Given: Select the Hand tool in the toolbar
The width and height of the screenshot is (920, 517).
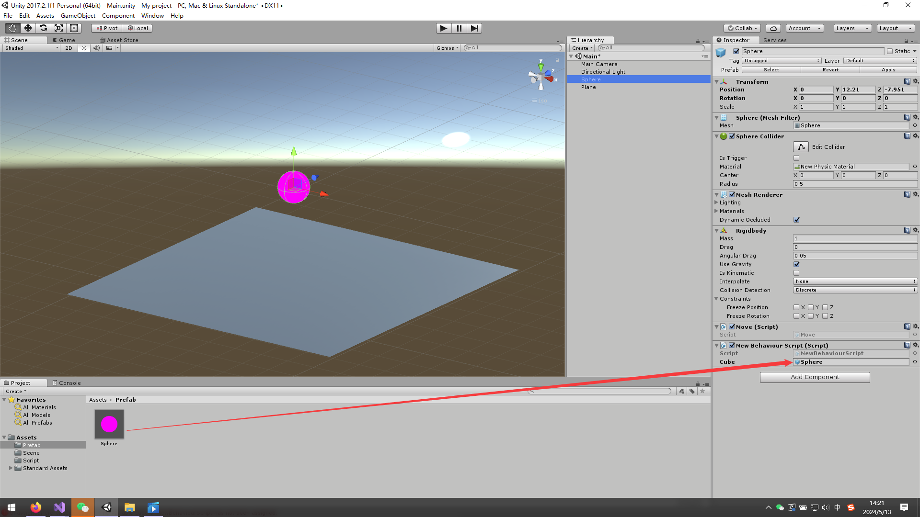Looking at the screenshot, I should (11, 28).
